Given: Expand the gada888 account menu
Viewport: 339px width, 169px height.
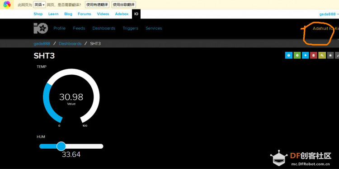Looking at the screenshot, I should tap(329, 14).
